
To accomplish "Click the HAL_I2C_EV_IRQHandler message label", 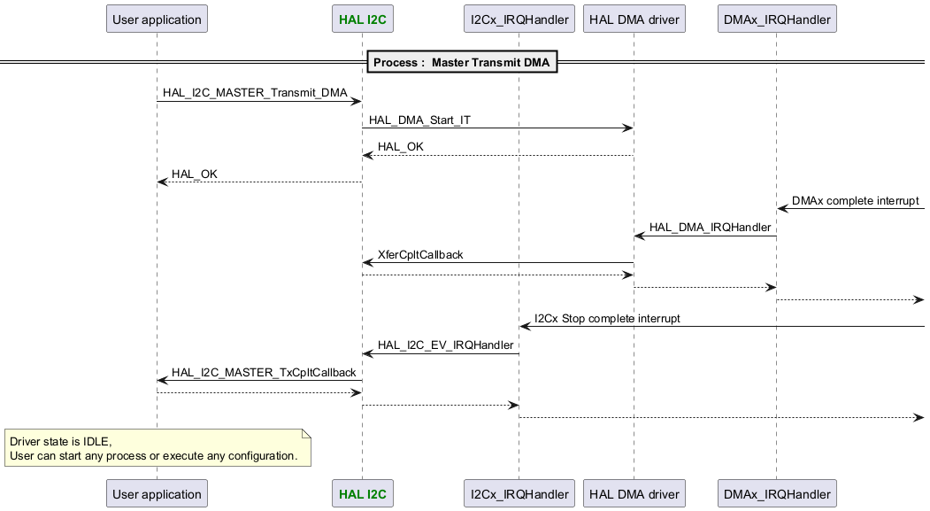I will click(x=445, y=345).
